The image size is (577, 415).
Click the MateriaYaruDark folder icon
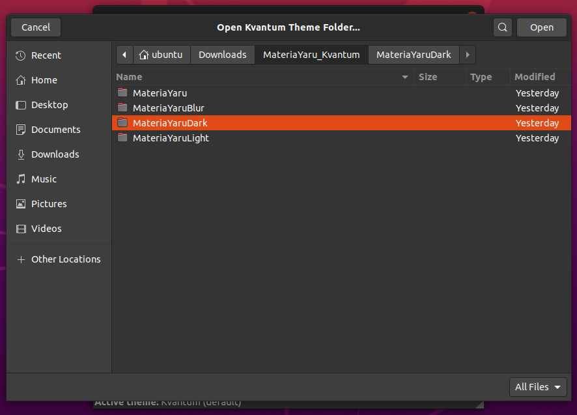(122, 122)
